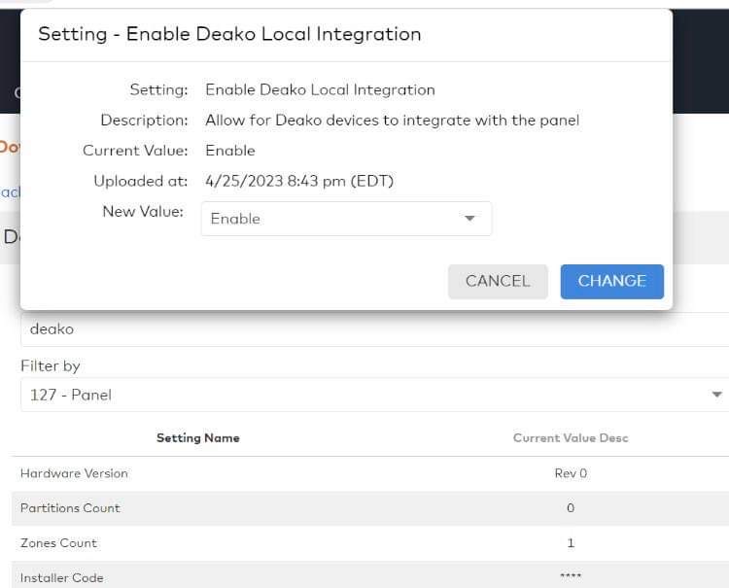Open the New Value dropdown
The image size is (729, 588).
click(x=346, y=219)
